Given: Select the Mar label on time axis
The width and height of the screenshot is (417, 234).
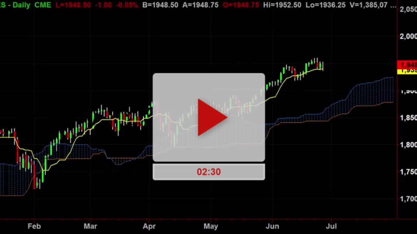Looking at the screenshot, I should (93, 226).
